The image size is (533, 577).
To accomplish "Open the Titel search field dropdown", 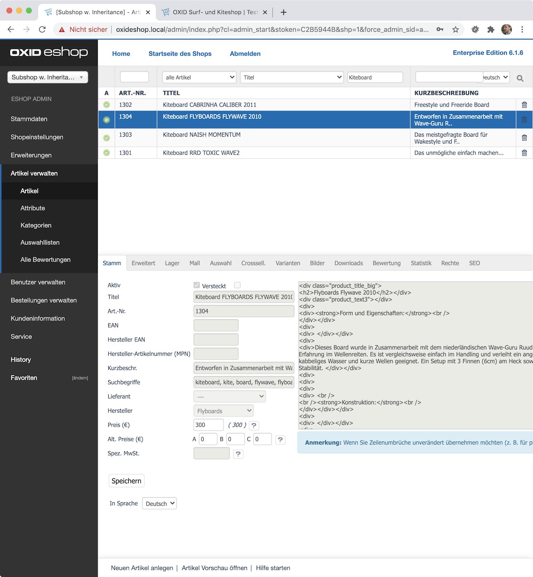I will point(291,77).
